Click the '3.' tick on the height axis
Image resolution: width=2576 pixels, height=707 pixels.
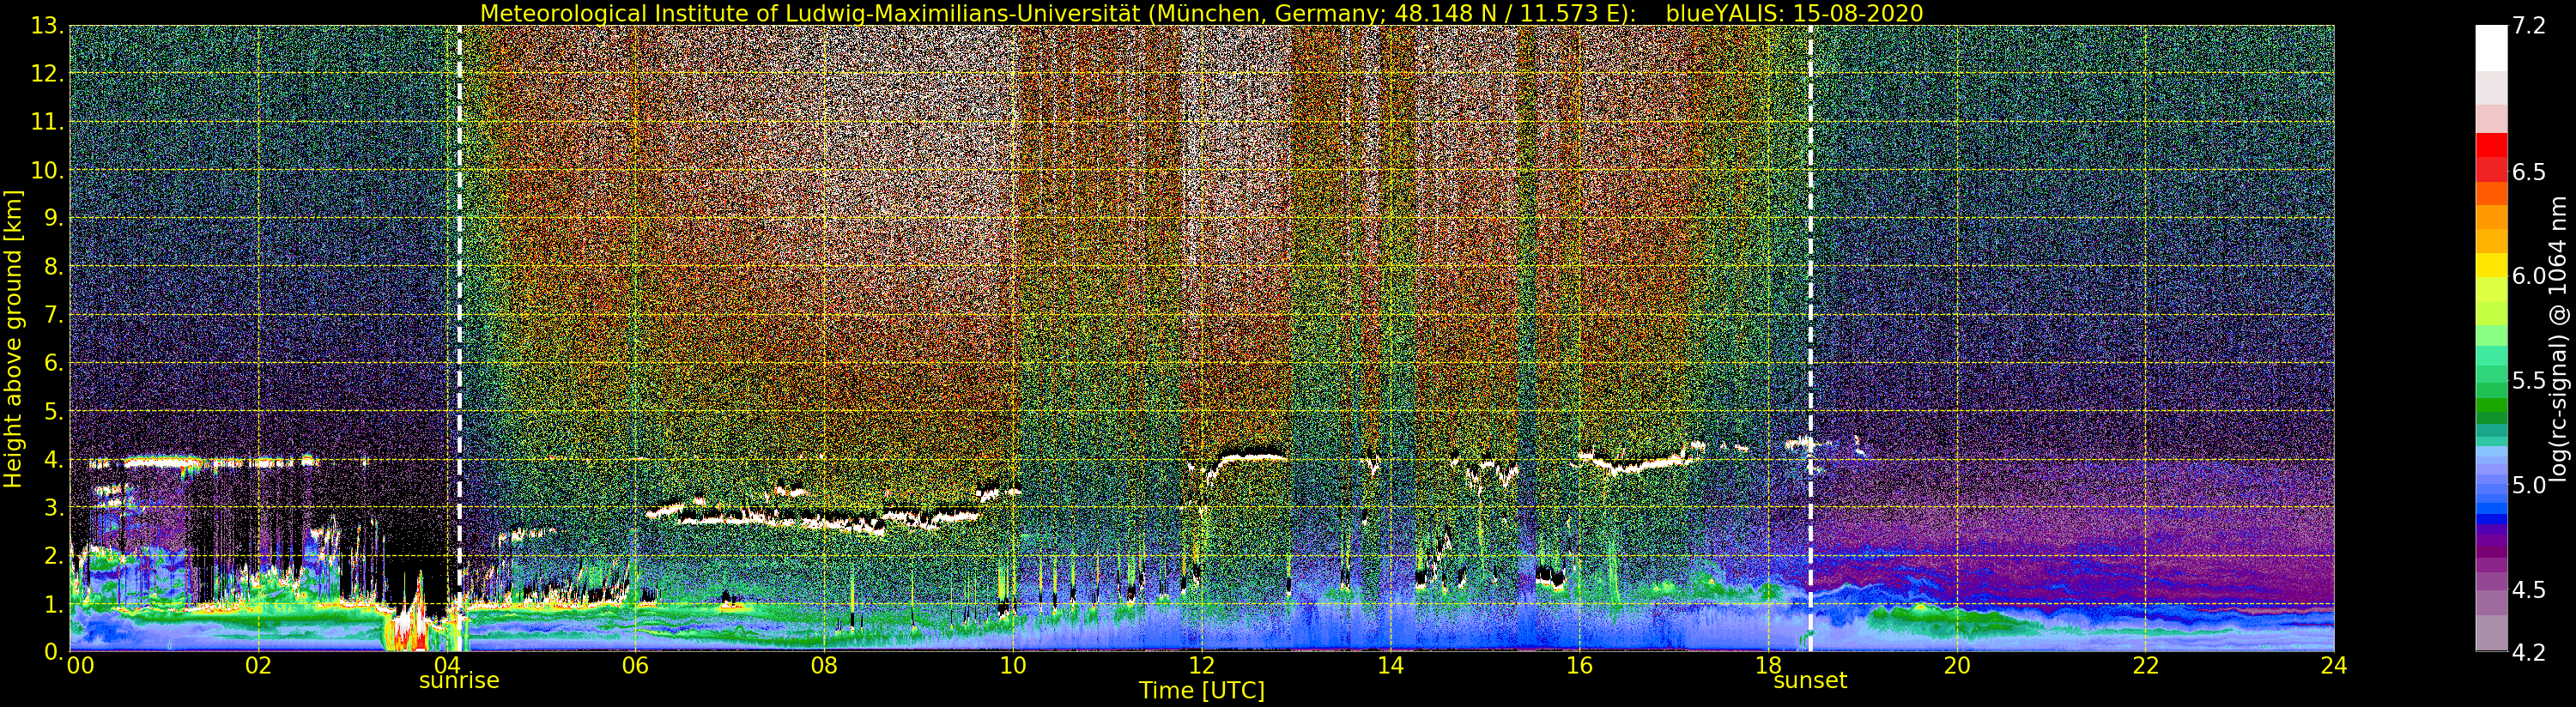[54, 508]
